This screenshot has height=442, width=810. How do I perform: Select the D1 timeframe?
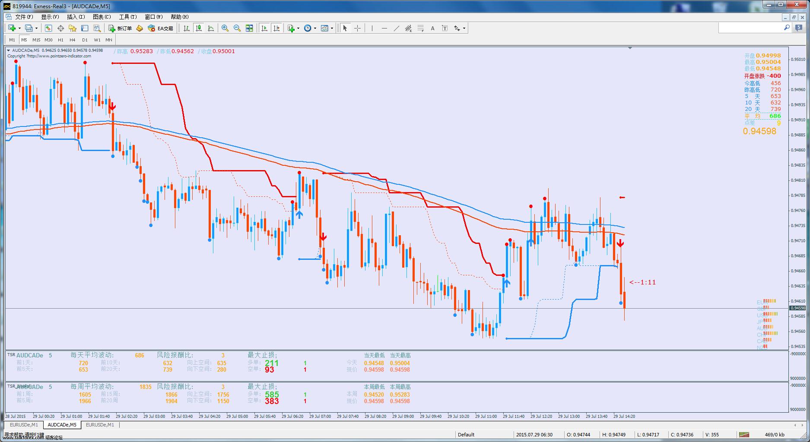pos(85,40)
